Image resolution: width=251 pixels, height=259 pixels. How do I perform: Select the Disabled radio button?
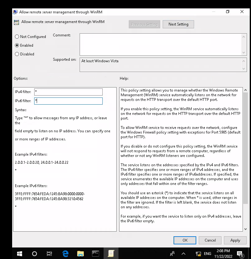(x=25, y=54)
